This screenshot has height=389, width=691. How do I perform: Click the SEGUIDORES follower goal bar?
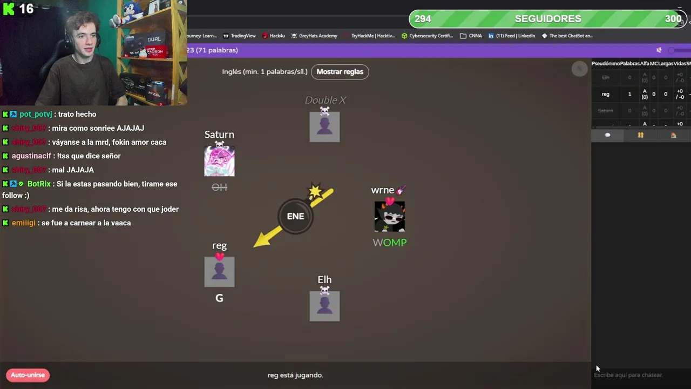(547, 19)
